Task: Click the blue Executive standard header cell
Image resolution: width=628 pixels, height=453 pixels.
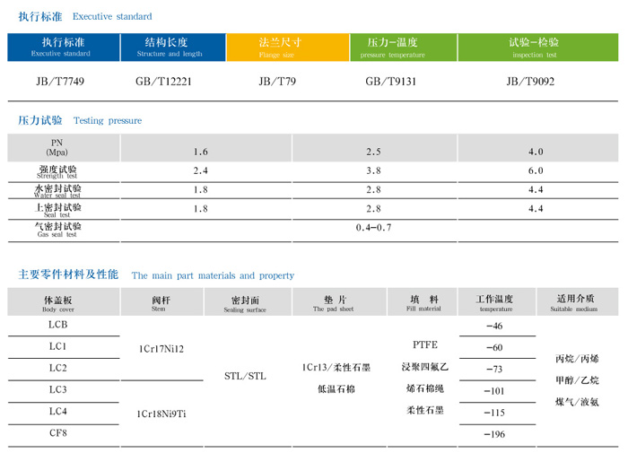Action: click(63, 48)
